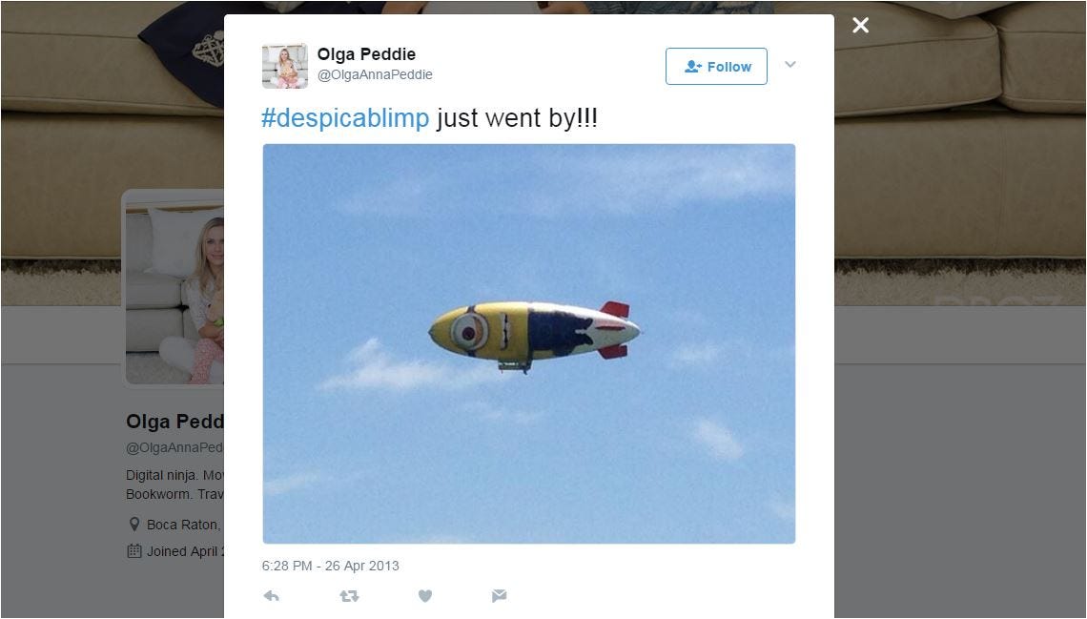Click the retweet icon below the tweet
Image resolution: width=1087 pixels, height=619 pixels.
(x=349, y=595)
